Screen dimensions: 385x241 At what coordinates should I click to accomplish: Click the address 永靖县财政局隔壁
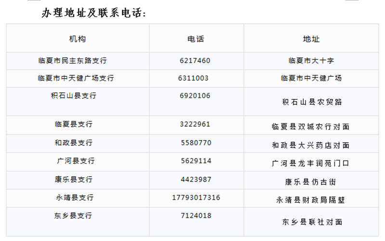click(x=310, y=200)
